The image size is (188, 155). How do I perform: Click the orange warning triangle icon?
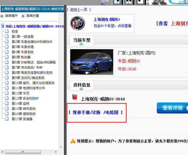(73, 141)
